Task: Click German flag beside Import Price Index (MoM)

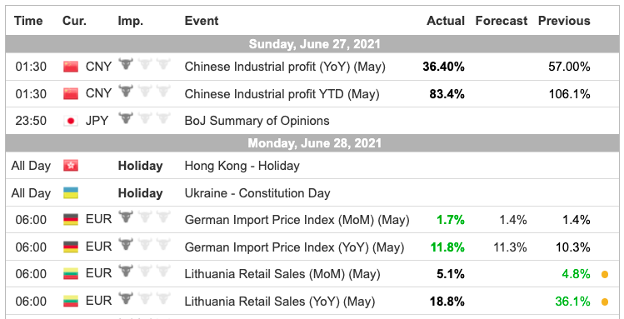Action: pyautogui.click(x=71, y=220)
